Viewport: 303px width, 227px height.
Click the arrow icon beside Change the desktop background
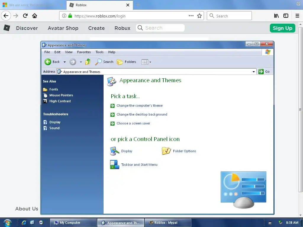click(x=112, y=115)
